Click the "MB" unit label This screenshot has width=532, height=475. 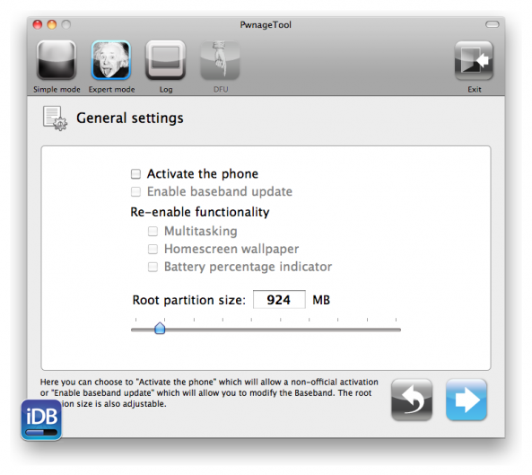coord(321,300)
